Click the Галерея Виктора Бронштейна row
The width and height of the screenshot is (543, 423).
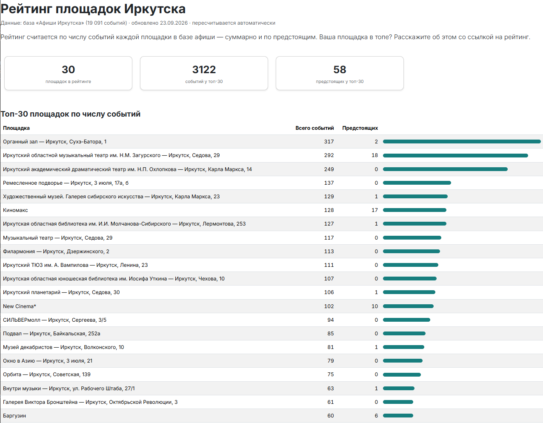point(271,402)
